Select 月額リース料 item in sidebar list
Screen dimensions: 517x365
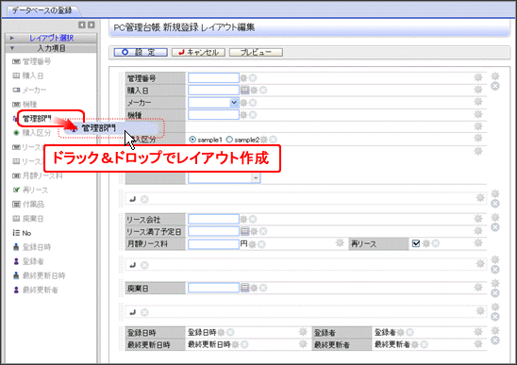(x=37, y=175)
